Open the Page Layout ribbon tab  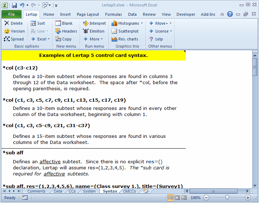[x=88, y=14]
